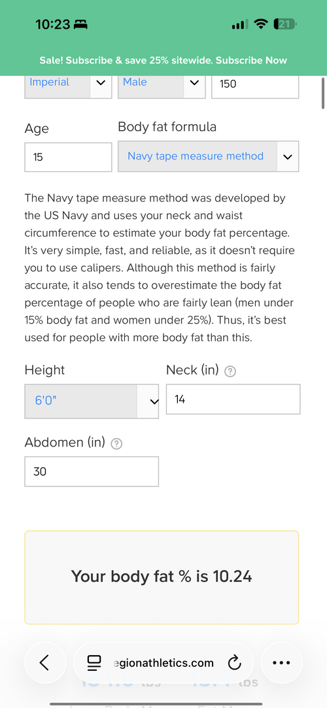
Task: Expand the Navy tape measure method dropdown
Action: point(208,156)
